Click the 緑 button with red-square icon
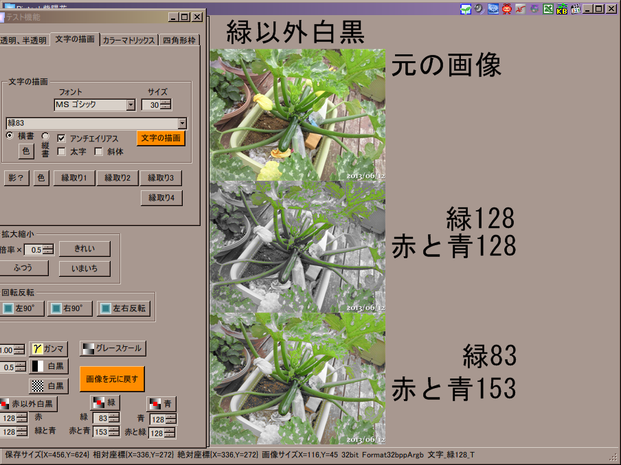This screenshot has height=465, width=621. (x=105, y=402)
